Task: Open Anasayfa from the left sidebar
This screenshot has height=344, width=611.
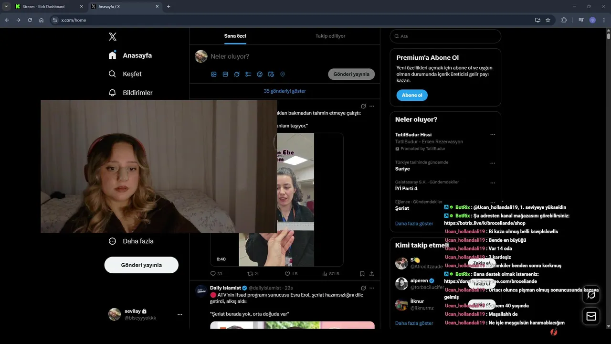Action: [130, 55]
